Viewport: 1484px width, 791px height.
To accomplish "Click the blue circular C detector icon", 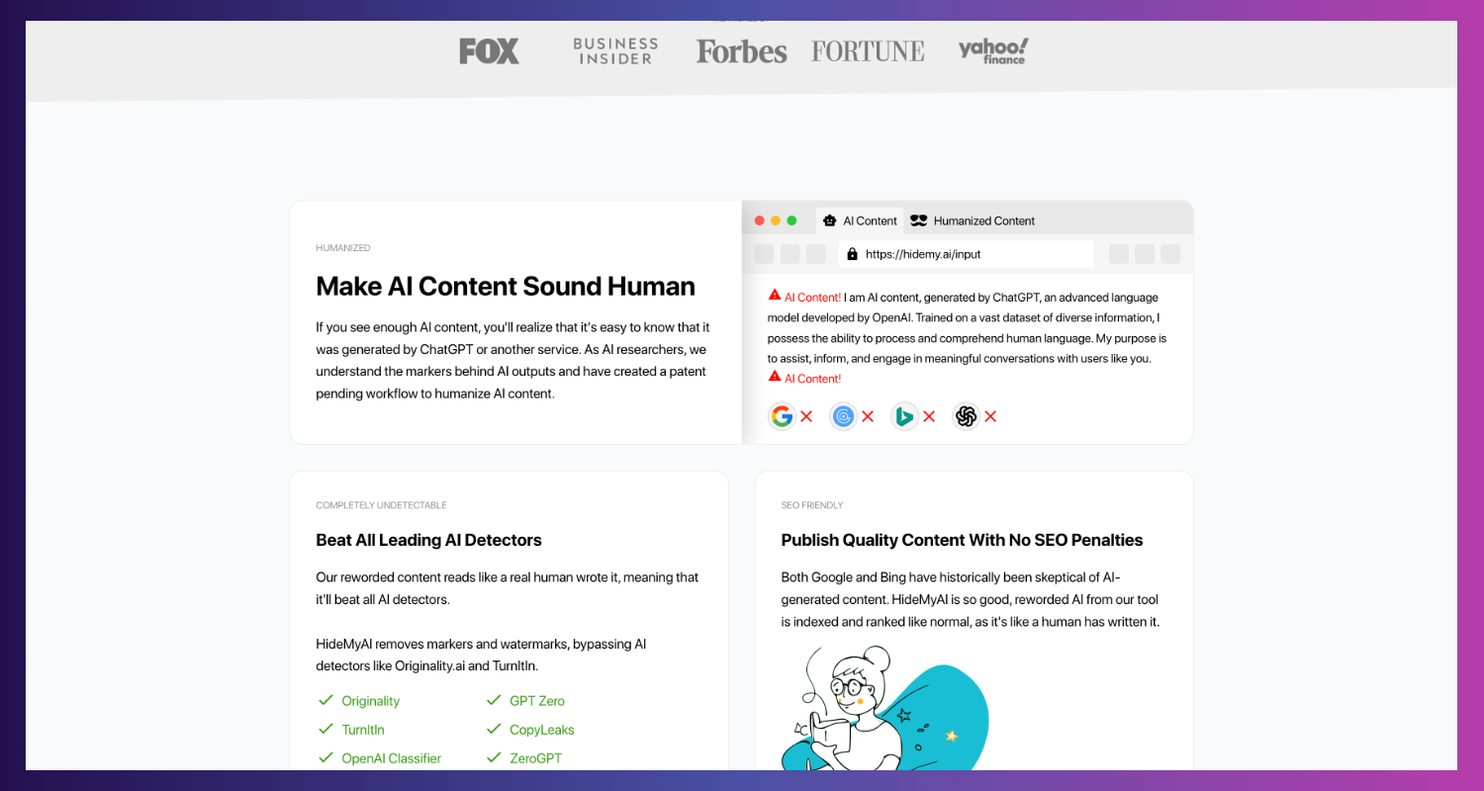I will click(844, 416).
